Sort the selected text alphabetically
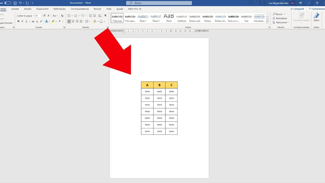This screenshot has height=183, width=325. tap(100, 16)
